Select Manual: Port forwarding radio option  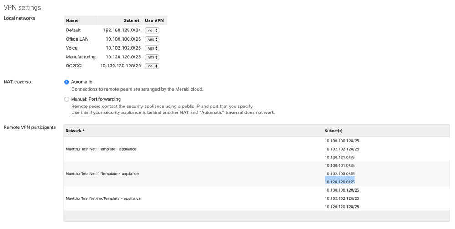click(67, 99)
